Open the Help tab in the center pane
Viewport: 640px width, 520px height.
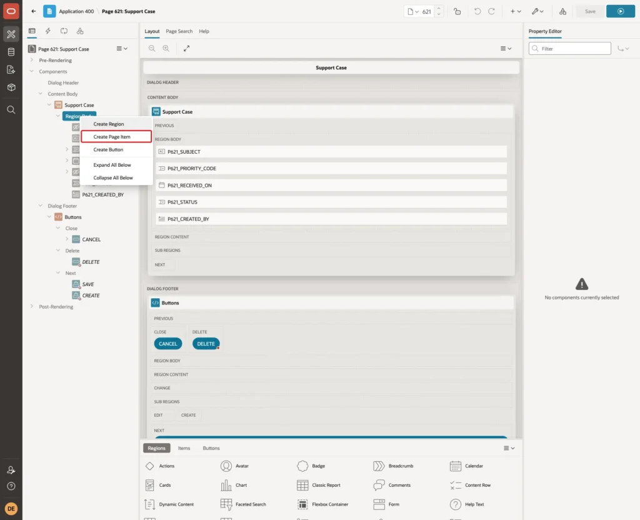tap(204, 31)
